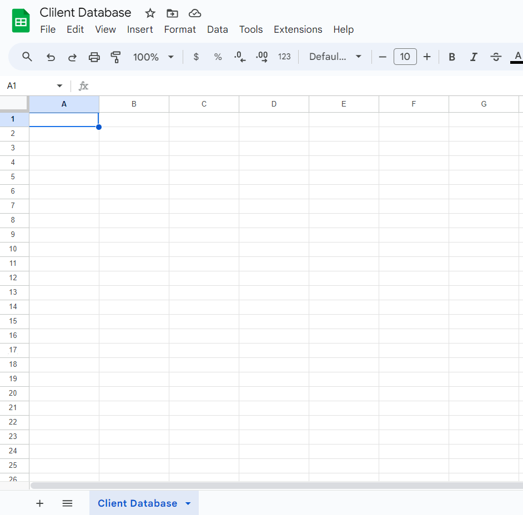Add a new sheet with plus button

(39, 503)
